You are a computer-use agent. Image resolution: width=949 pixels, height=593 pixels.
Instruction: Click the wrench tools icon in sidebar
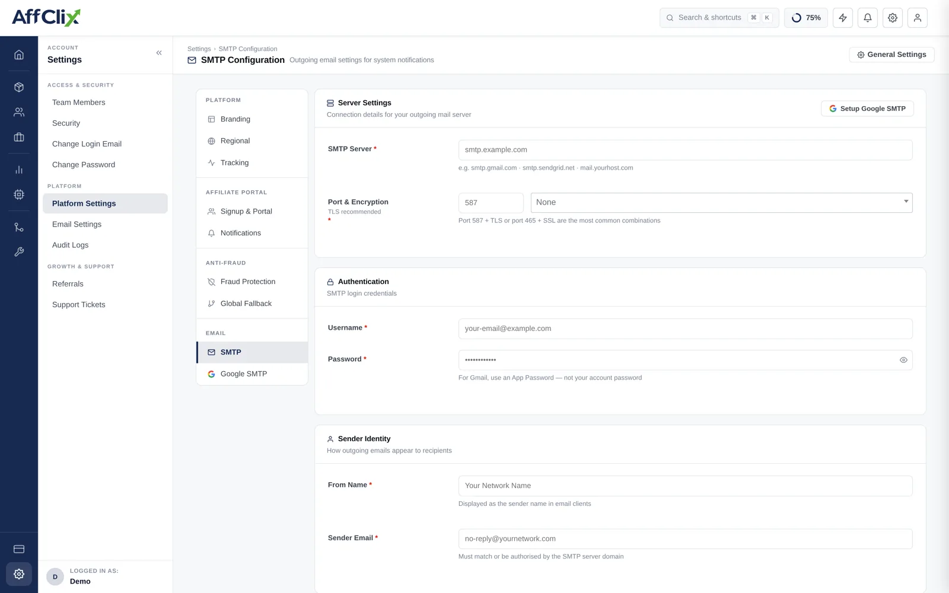(19, 252)
